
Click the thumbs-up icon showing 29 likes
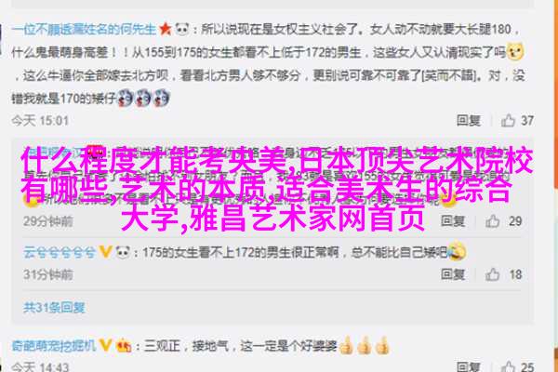coord(493,221)
